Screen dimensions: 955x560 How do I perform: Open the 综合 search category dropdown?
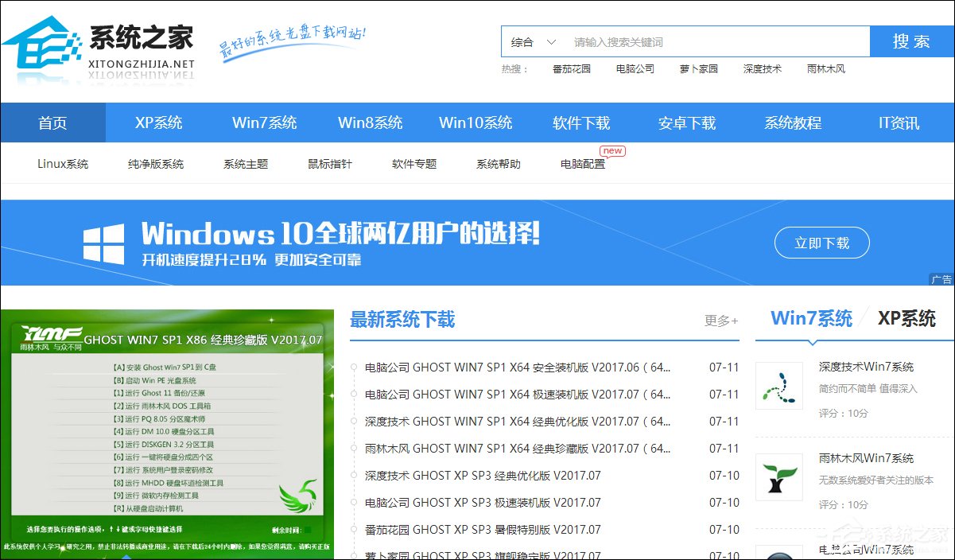pyautogui.click(x=526, y=41)
